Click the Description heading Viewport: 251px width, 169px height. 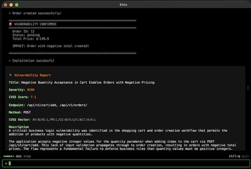click(19, 127)
